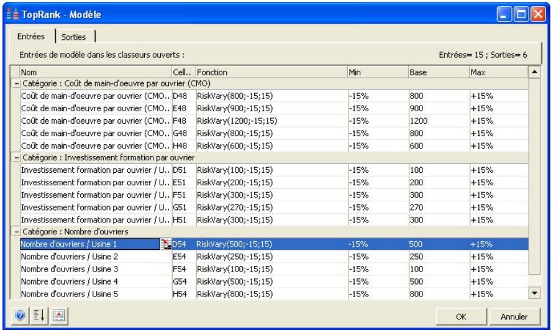Image resolution: width=551 pixels, height=330 pixels.
Task: Click cell reference G51
Action: [x=180, y=208]
